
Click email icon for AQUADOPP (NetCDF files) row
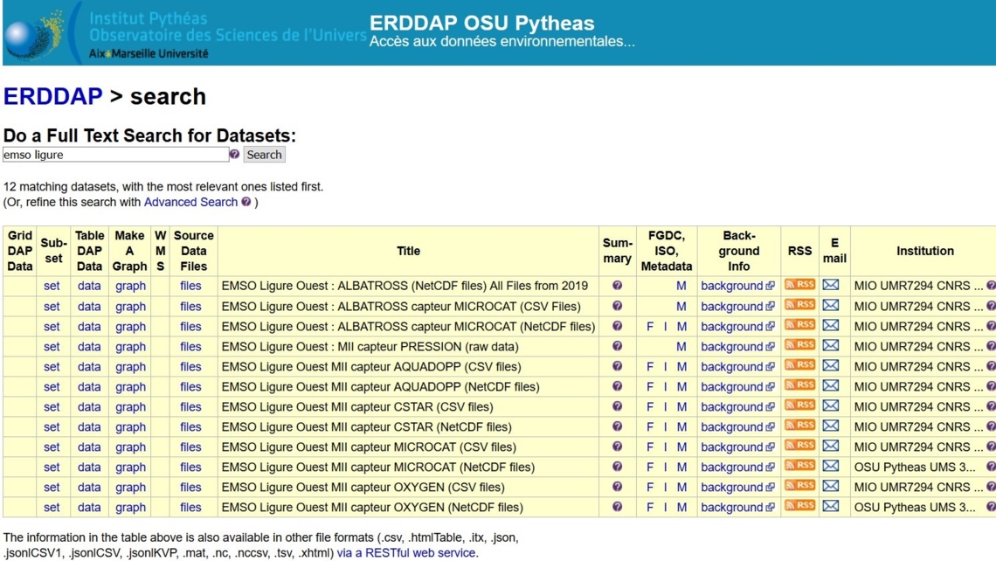pyautogui.click(x=831, y=385)
